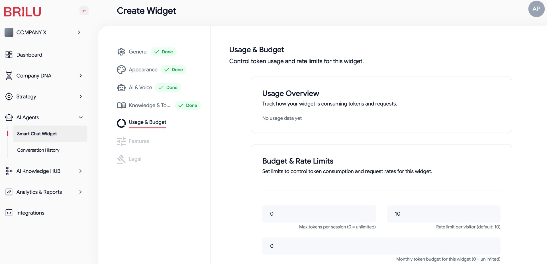
Task: Click the Integrations code icon
Action: (9, 213)
